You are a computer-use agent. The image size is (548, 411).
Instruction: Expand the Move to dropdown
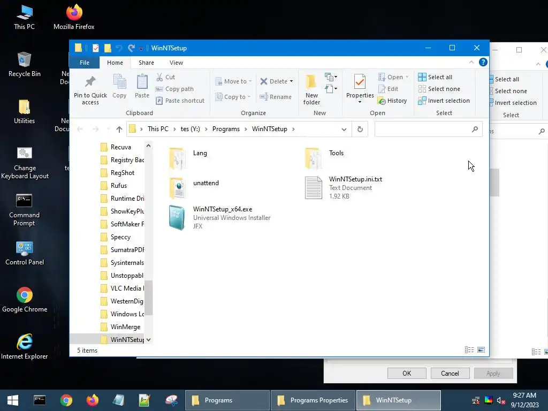(x=250, y=81)
